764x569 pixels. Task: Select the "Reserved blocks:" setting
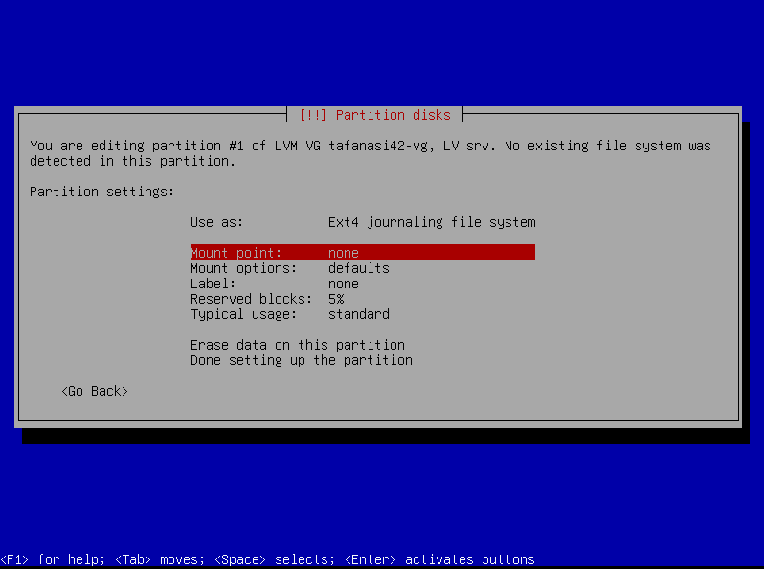(251, 299)
